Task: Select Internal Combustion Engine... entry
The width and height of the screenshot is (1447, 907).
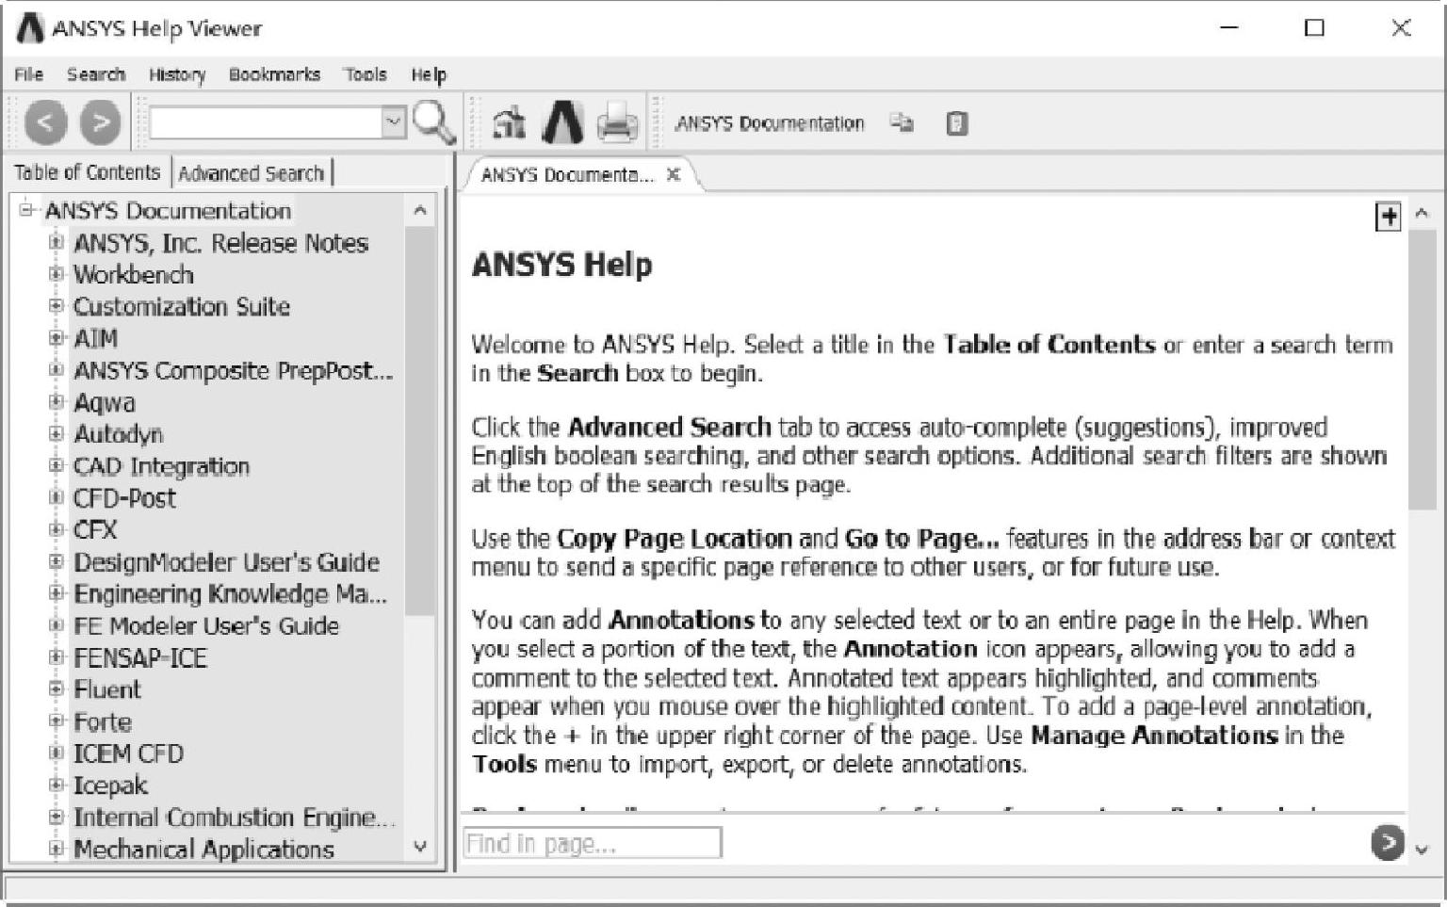Action: tap(234, 818)
